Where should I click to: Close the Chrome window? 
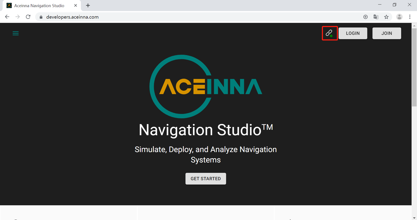pyautogui.click(x=409, y=5)
